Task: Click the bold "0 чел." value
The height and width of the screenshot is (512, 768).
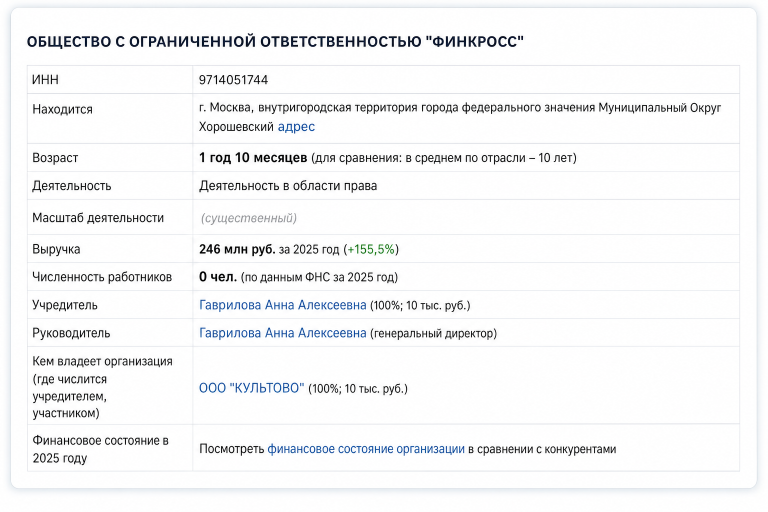Action: [218, 277]
